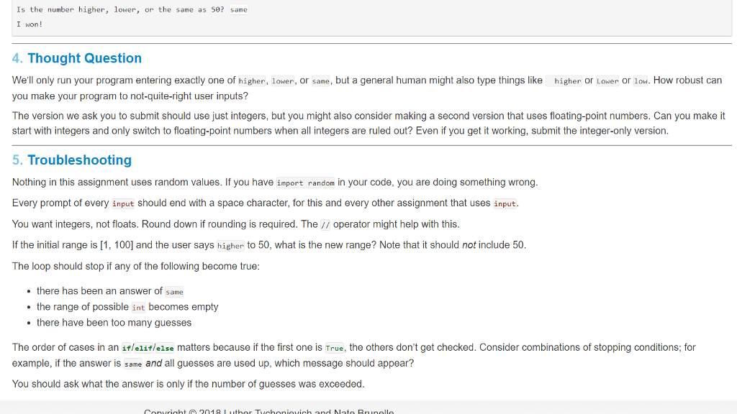Select the "True" code span in the order-of-cases paragraph
Screen dimensions: 737x414
pos(335,347)
